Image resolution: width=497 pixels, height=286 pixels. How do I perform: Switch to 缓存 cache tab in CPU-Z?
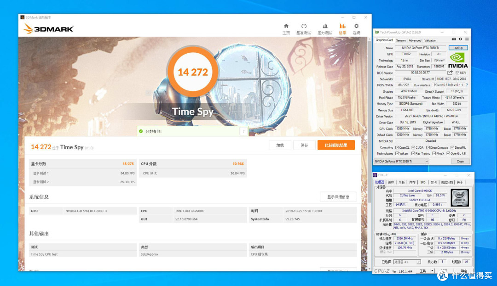[391, 182]
